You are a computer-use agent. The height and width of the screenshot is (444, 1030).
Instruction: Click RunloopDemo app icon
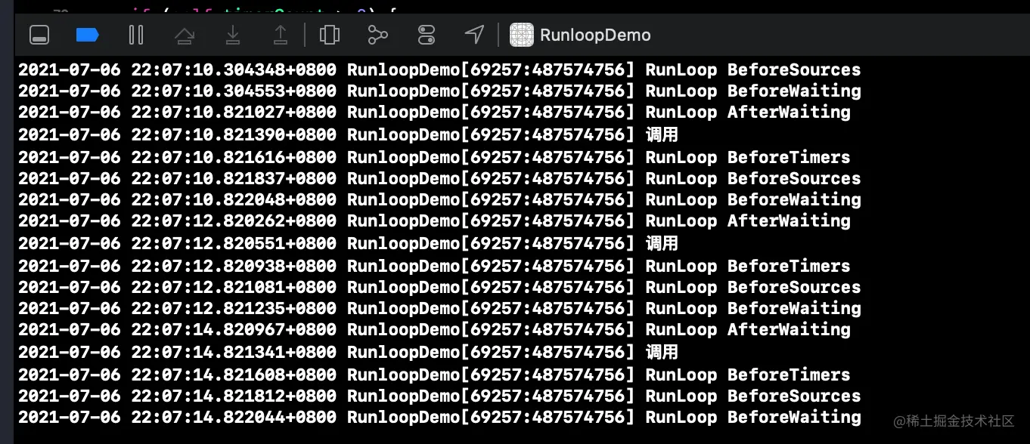pos(522,35)
